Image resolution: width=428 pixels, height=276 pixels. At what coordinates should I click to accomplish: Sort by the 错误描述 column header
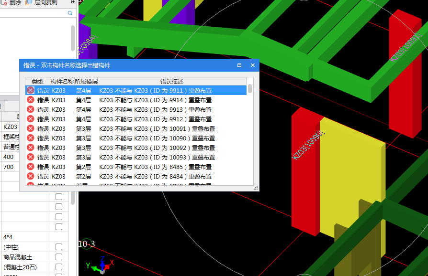click(x=172, y=81)
